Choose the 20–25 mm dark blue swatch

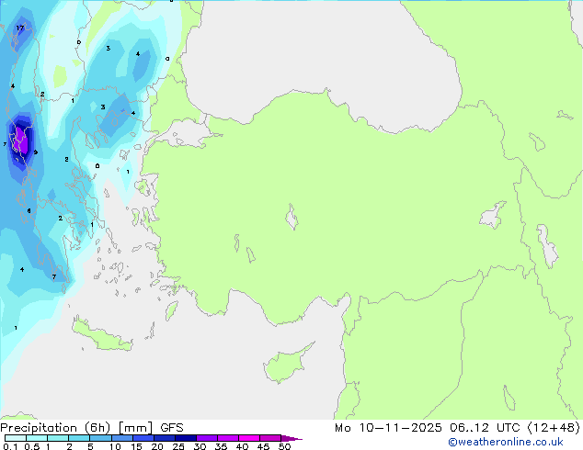coord(165,438)
